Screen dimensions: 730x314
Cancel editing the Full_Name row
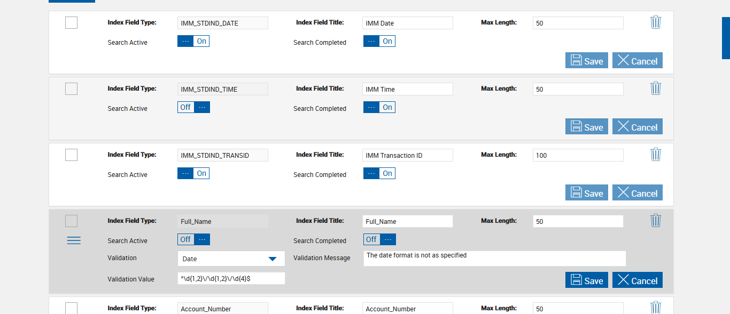coord(637,280)
